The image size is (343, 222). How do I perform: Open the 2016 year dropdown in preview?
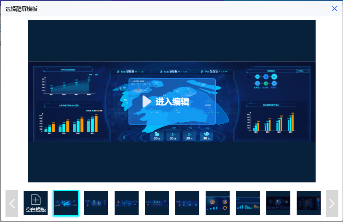(x=303, y=71)
